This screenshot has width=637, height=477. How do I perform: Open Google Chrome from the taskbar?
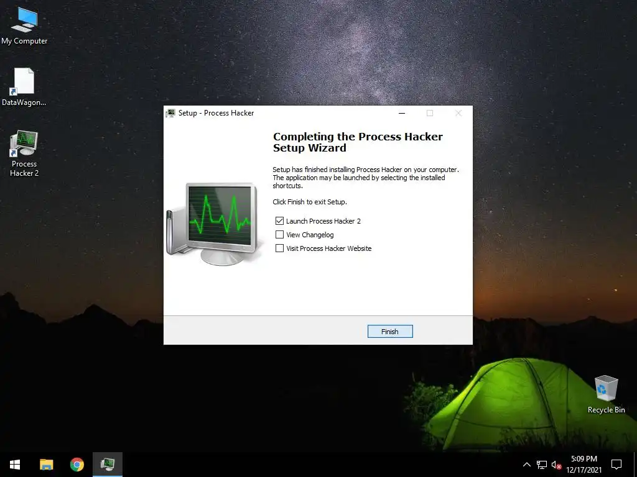coord(77,465)
